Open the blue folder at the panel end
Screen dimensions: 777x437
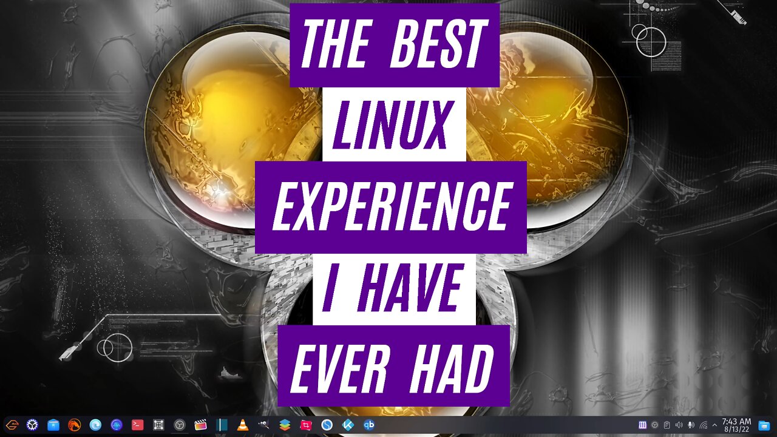[x=764, y=425]
